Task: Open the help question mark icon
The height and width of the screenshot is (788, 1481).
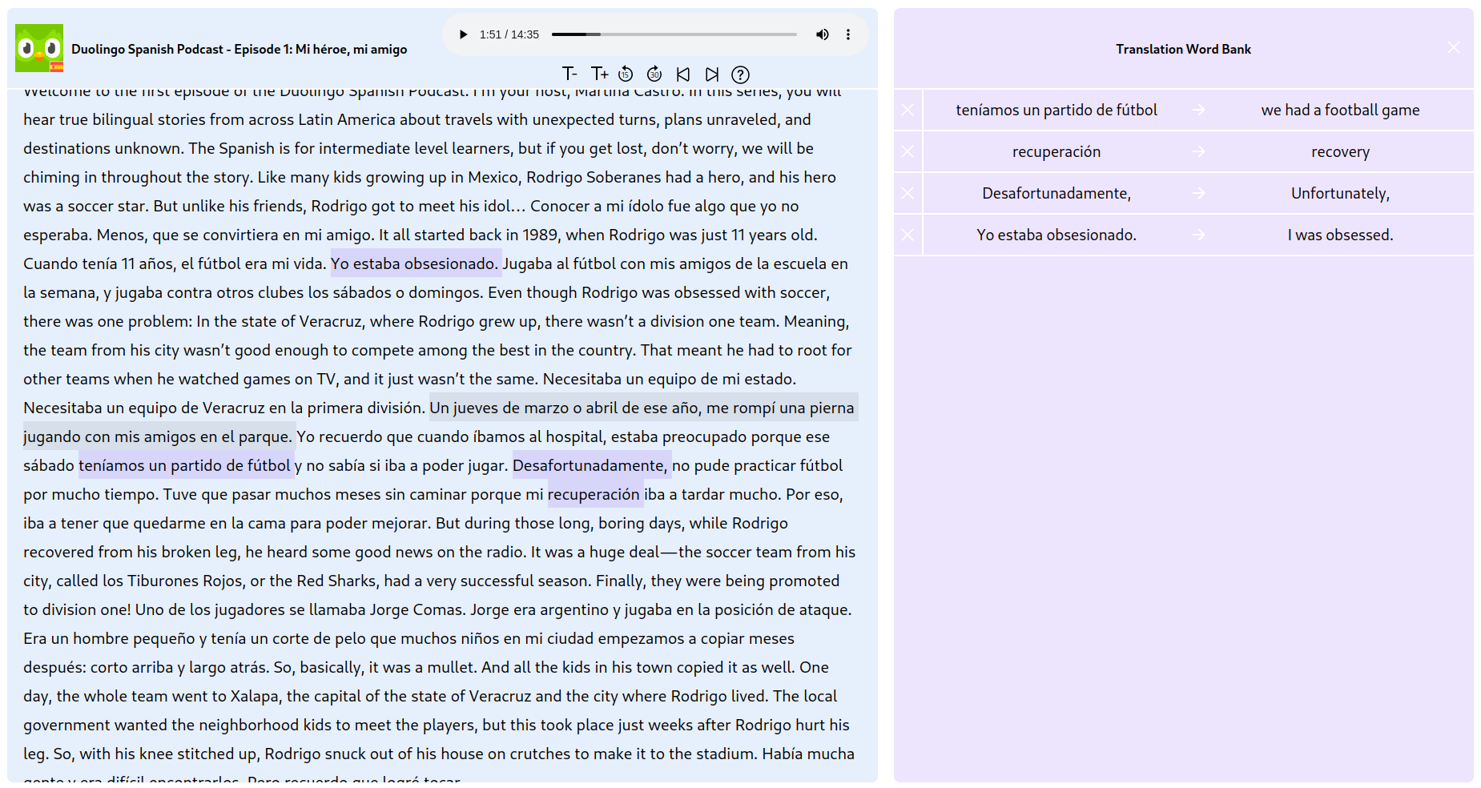Action: pyautogui.click(x=741, y=74)
